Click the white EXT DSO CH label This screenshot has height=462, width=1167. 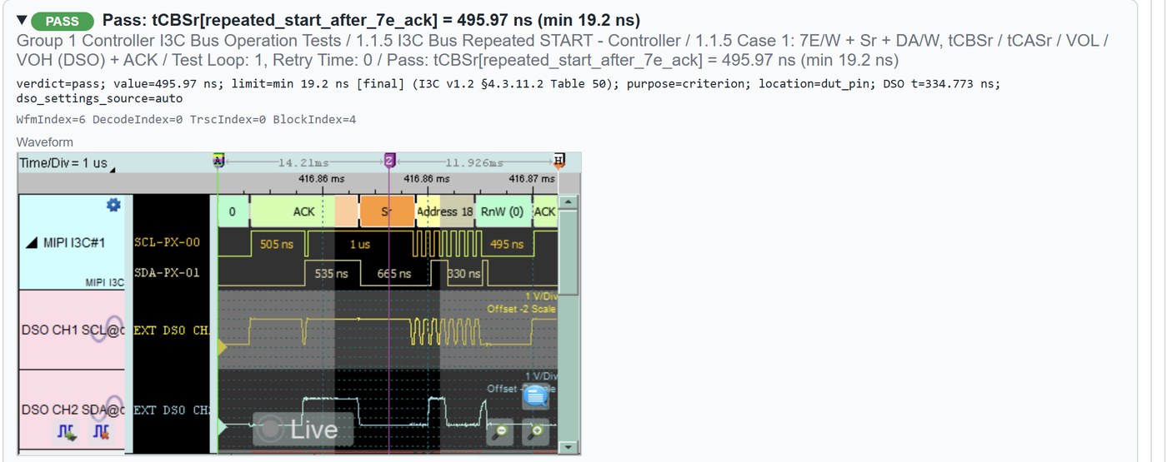pyautogui.click(x=171, y=410)
